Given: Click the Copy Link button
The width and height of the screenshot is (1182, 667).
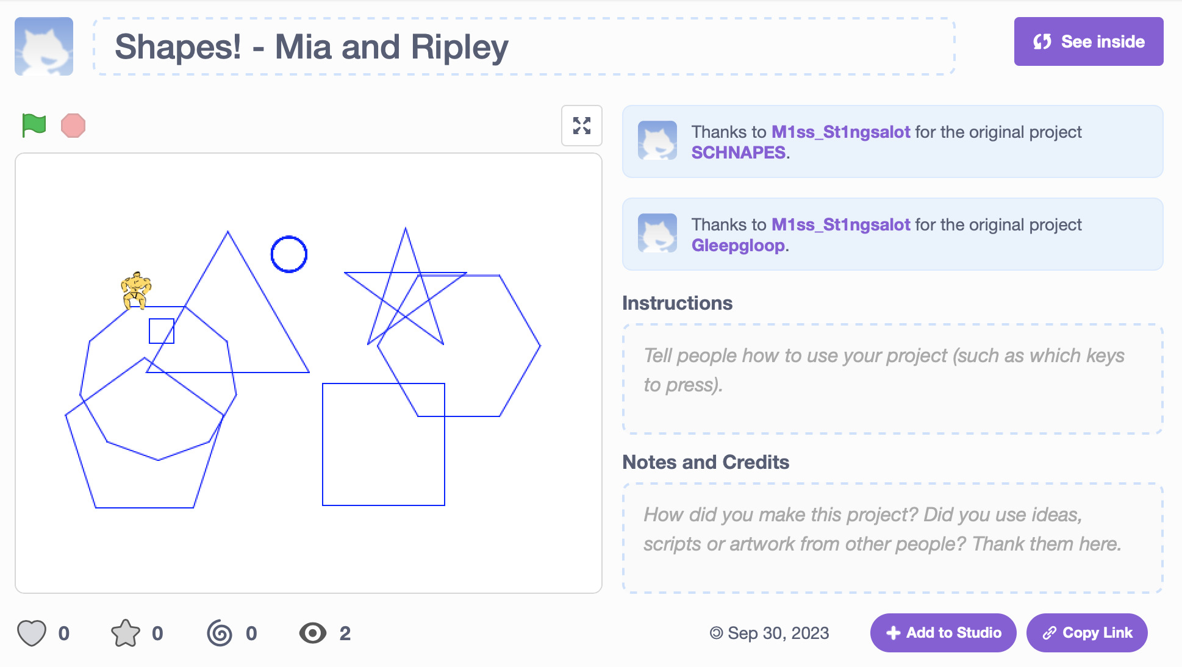Looking at the screenshot, I should click(x=1086, y=633).
